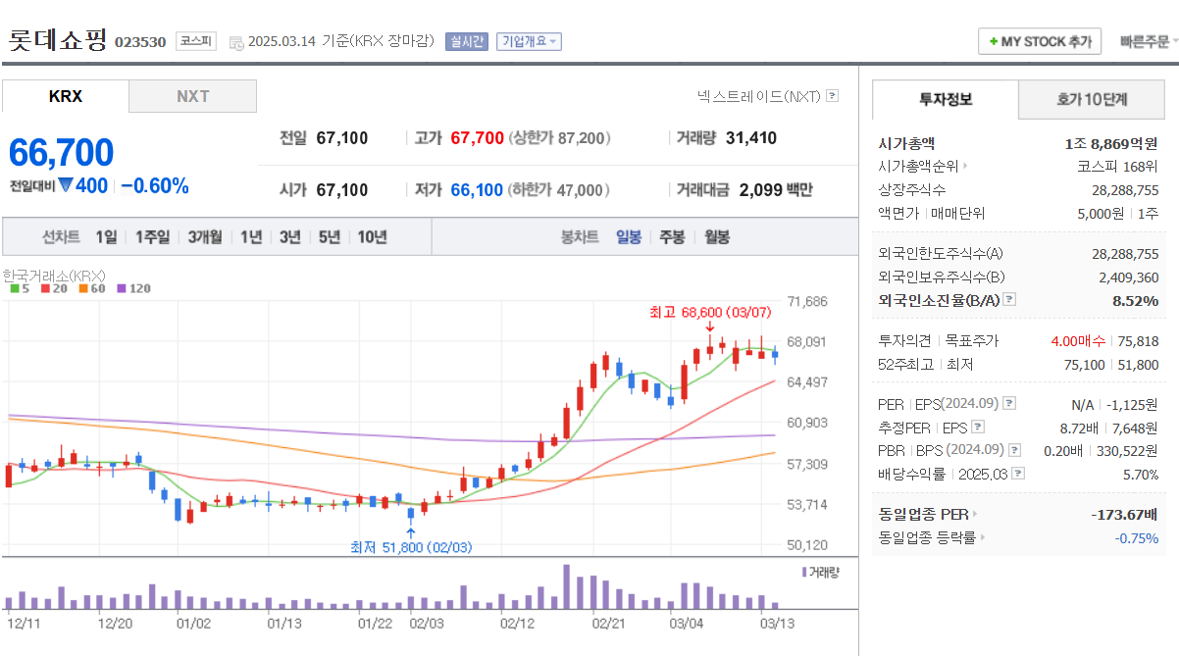Select the 월봉 candlestick chart
Screen dimensions: 1179x656
click(717, 237)
